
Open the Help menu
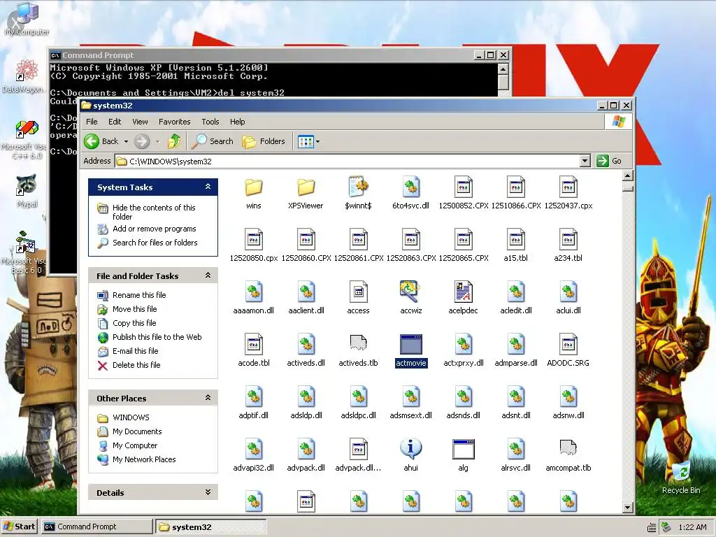[x=238, y=122]
